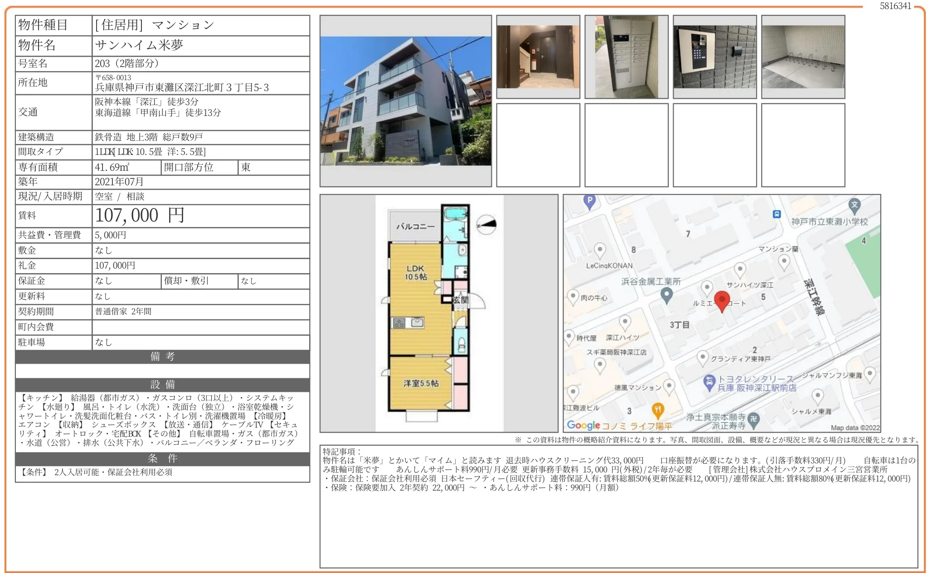Click the map pin for 時代屋
Image resolution: width=932 pixels, height=573 pixels.
tap(568, 336)
